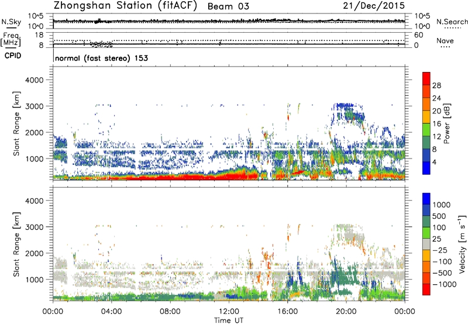Screen dimensions: 468x324
Task: Select the "Time UT" axis title
Action: [229, 320]
